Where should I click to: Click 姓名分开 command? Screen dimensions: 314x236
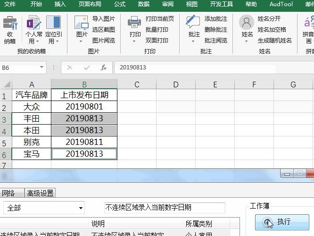coord(269,19)
